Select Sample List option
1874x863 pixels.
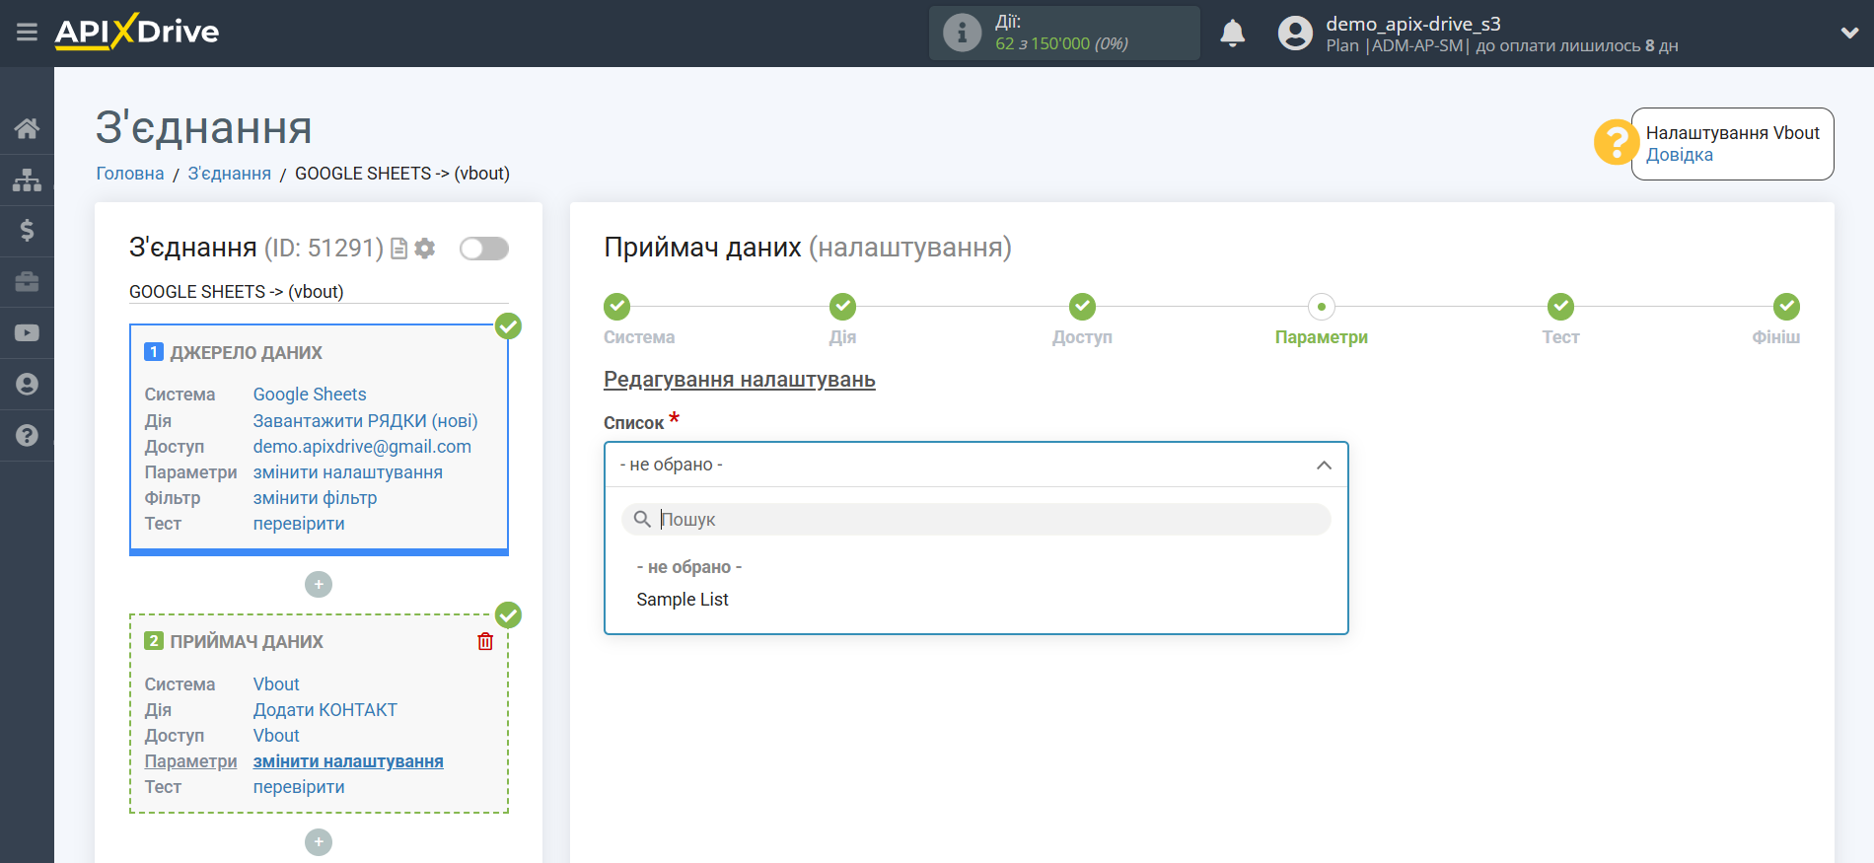683,600
